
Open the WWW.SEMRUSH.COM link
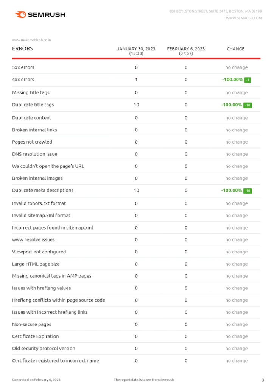point(244,18)
